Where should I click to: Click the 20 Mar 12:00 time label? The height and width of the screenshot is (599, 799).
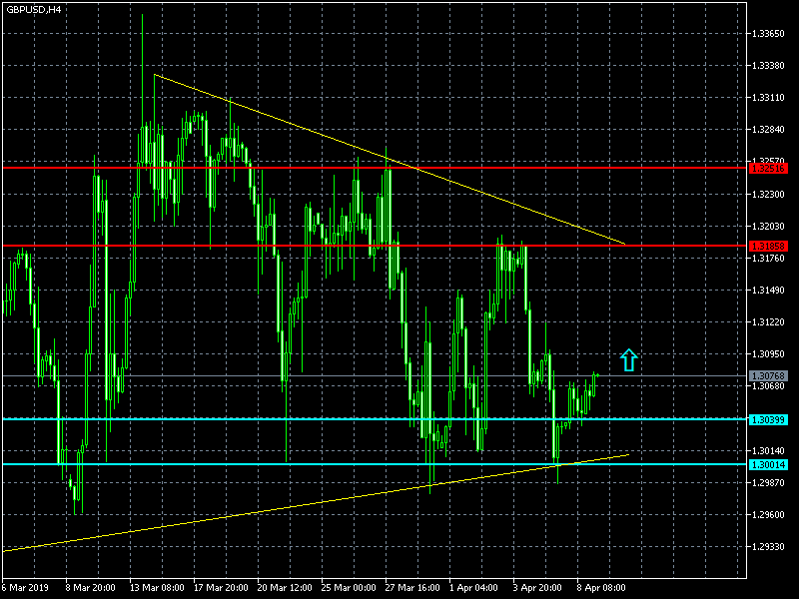(x=285, y=587)
